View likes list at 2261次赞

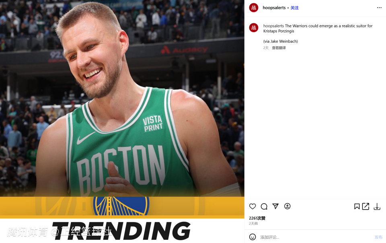coord(257,218)
